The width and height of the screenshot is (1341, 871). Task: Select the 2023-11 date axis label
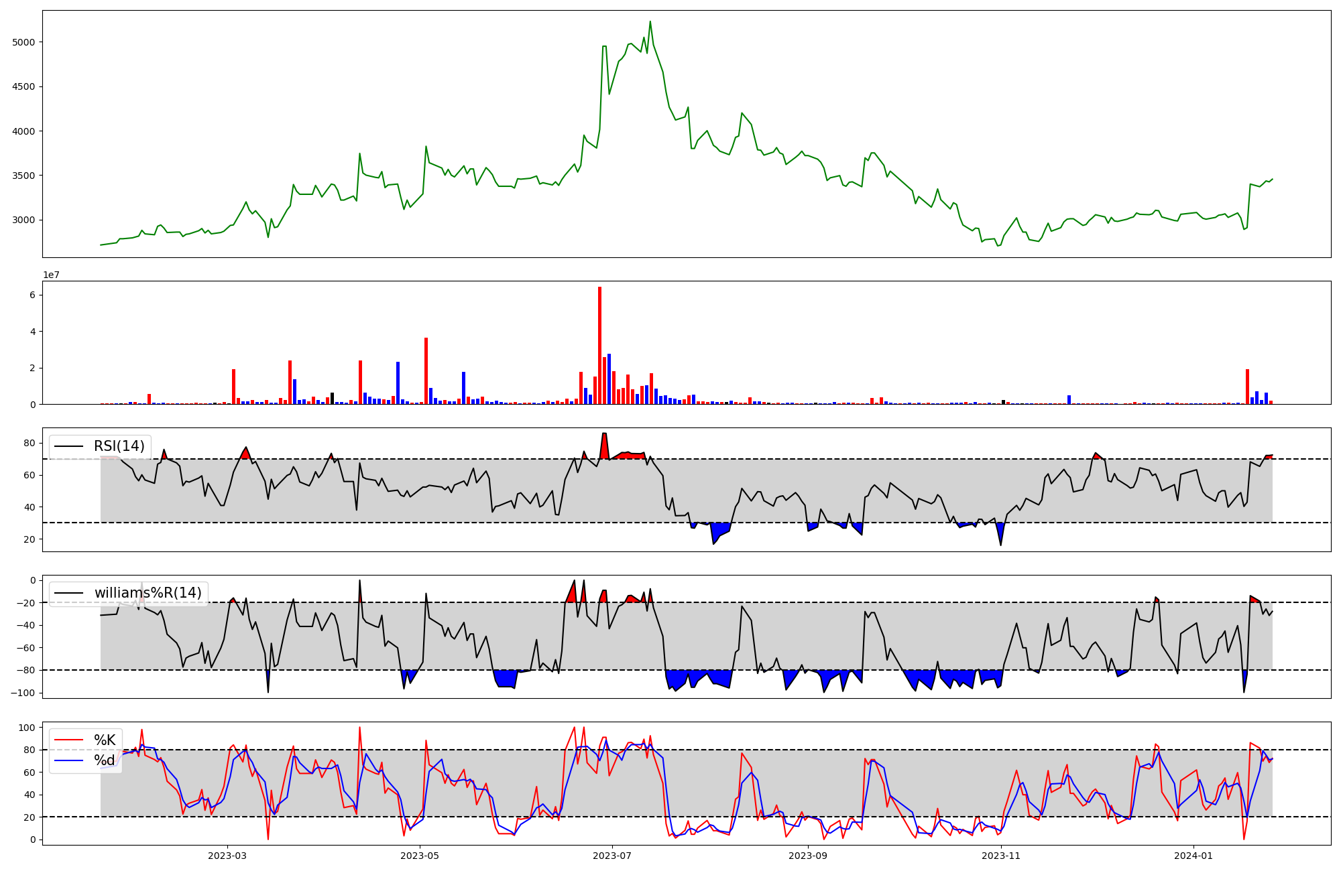(1001, 856)
